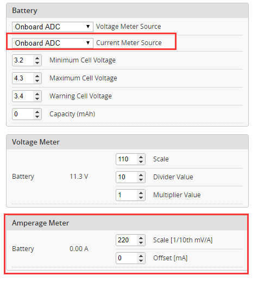Open the Voltage Meter Source dropdown
This screenshot has width=258, height=282.
(53, 27)
